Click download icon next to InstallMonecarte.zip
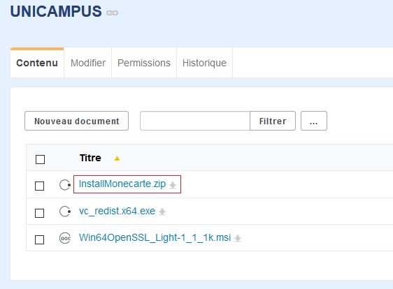Image resolution: width=393 pixels, height=289 pixels. pos(173,185)
